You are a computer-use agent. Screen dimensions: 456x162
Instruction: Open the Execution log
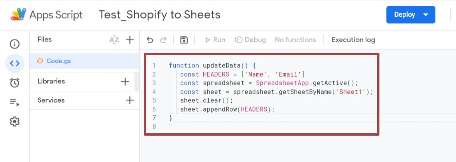(353, 40)
